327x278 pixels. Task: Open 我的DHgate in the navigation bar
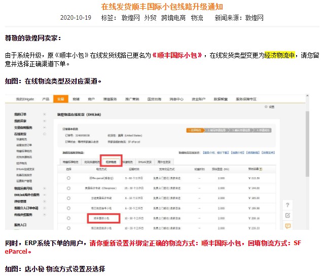pyautogui.click(x=25, y=99)
